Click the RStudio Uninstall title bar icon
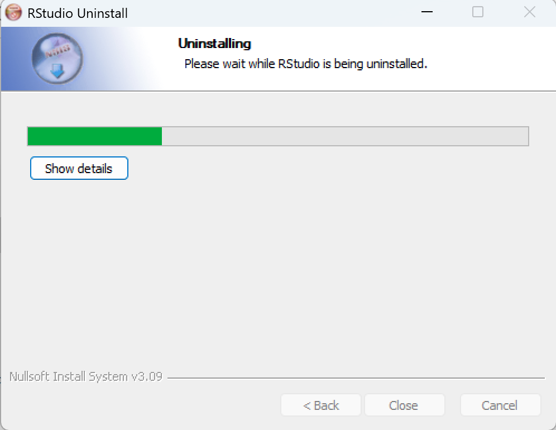 point(13,13)
